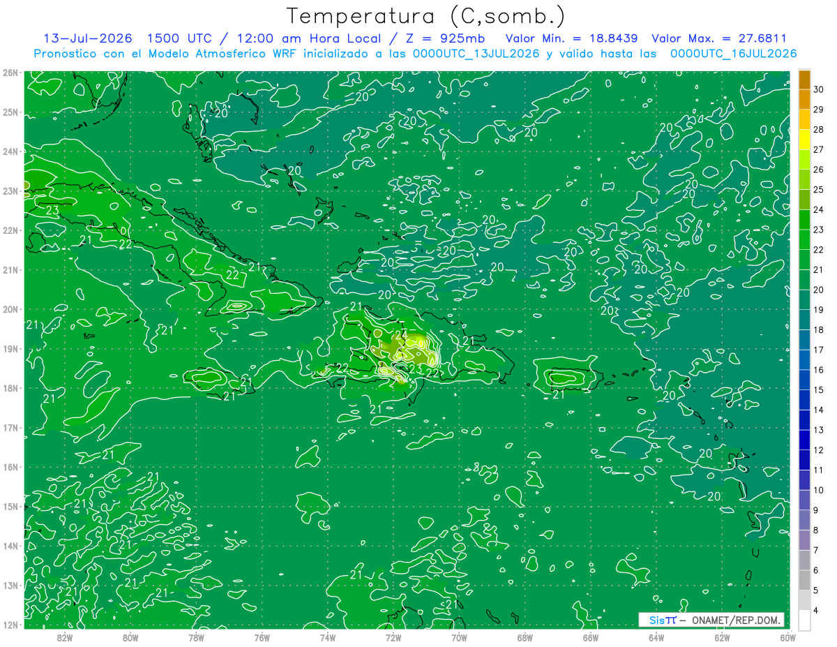Click the longitude label '76W'
This screenshot has width=837, height=647.
(262, 637)
